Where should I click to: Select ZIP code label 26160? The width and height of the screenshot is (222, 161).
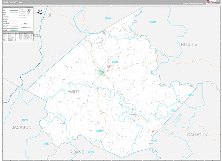[99, 131]
